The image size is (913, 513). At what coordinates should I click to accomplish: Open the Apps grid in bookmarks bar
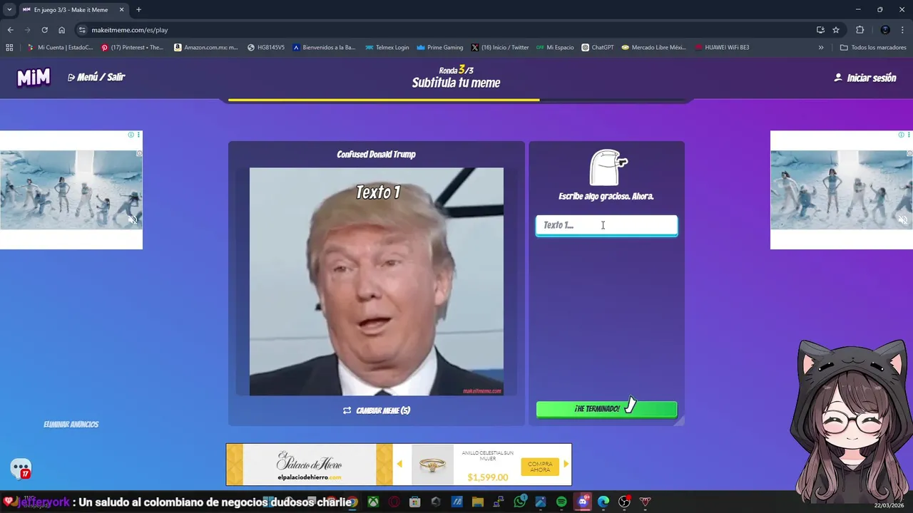coord(9,48)
